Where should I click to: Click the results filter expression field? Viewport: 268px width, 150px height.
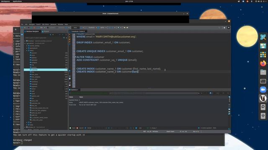point(154,93)
